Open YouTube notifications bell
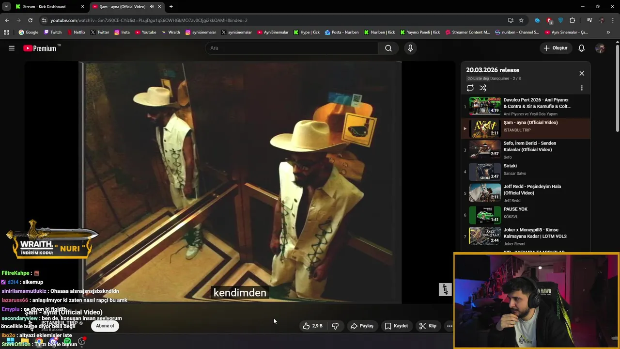620x349 pixels. click(x=581, y=48)
